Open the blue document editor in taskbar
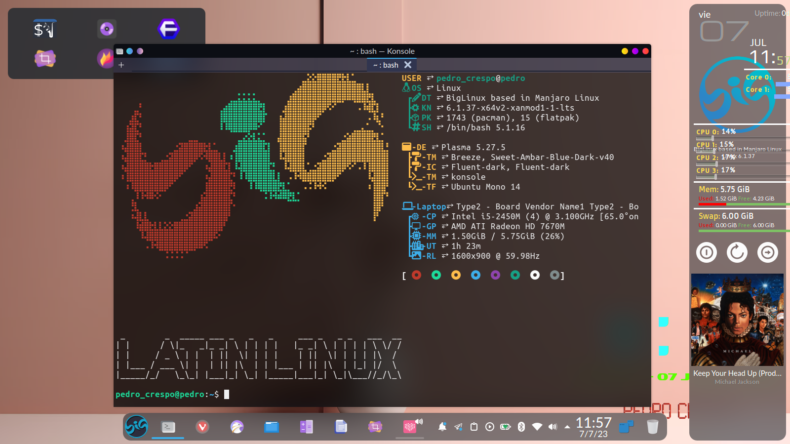Viewport: 790px width, 444px height. pos(341,427)
